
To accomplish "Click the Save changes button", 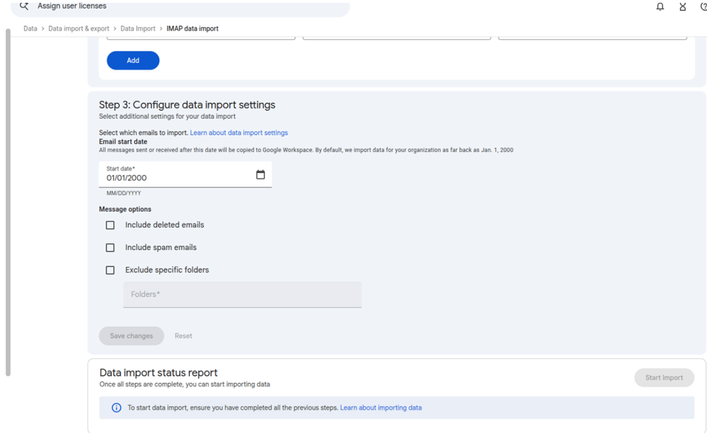I will point(132,336).
